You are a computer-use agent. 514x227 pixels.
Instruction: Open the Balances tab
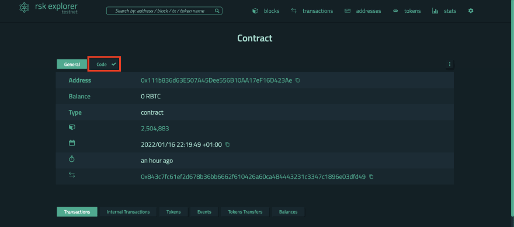point(289,212)
